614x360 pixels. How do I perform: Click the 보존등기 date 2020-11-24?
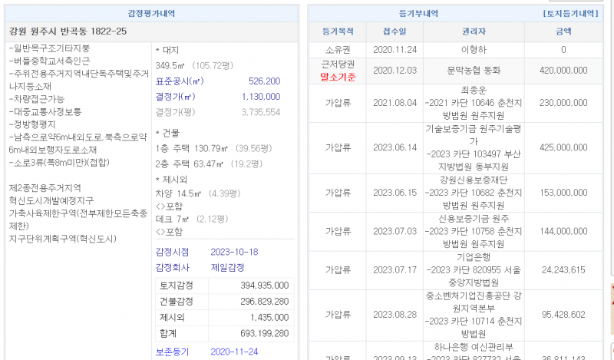pyautogui.click(x=233, y=352)
